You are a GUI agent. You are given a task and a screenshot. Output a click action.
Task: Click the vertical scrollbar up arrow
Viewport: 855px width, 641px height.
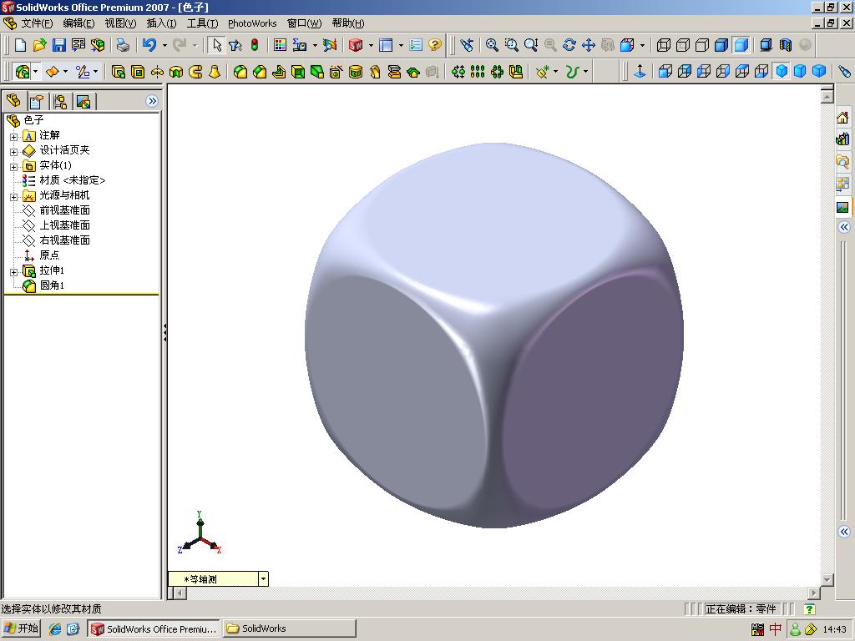(x=827, y=97)
